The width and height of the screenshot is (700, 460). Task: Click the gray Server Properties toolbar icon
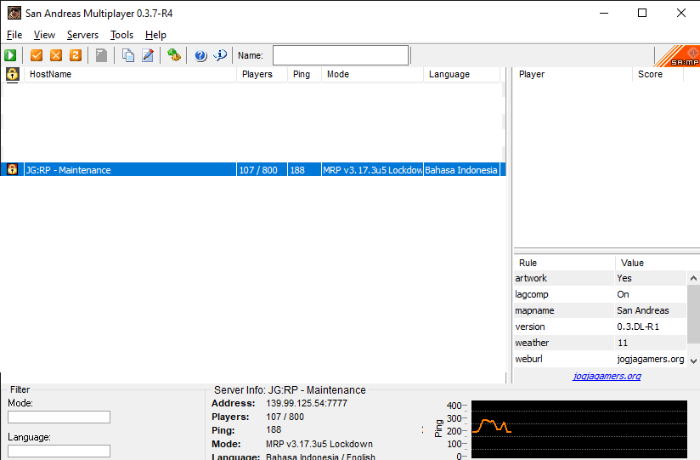(x=101, y=55)
